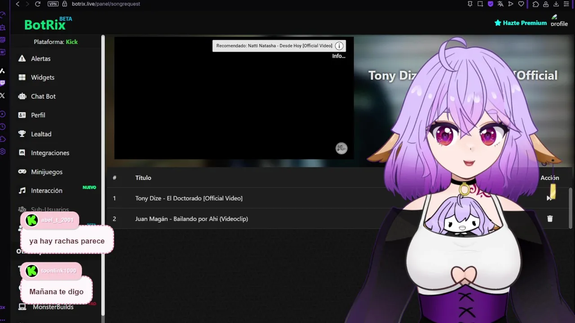Open the cloud icon in browser sidebar
This screenshot has height=323, width=575.
pyautogui.click(x=3, y=139)
